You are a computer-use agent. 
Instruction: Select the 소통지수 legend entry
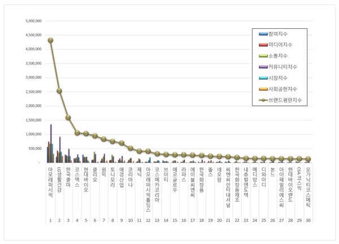(x=273, y=56)
